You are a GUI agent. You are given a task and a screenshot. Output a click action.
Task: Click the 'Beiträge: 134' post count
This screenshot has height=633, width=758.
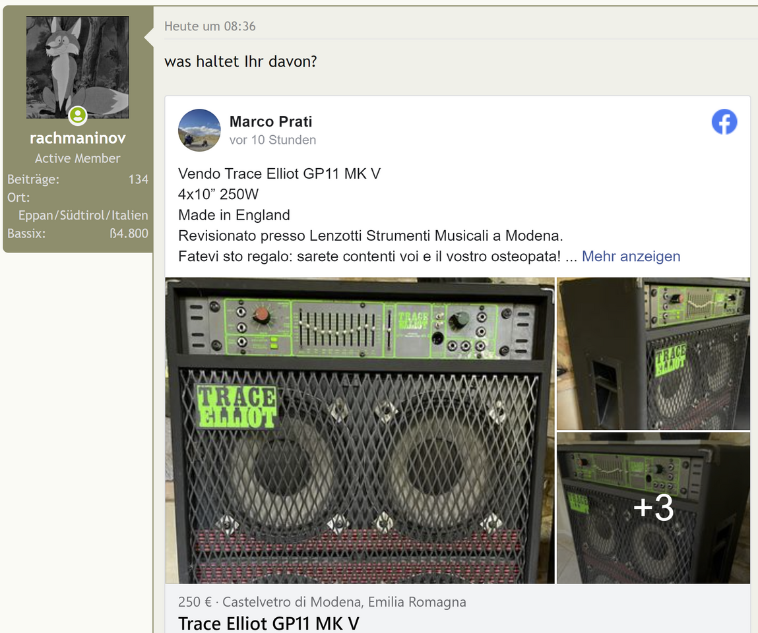77,179
